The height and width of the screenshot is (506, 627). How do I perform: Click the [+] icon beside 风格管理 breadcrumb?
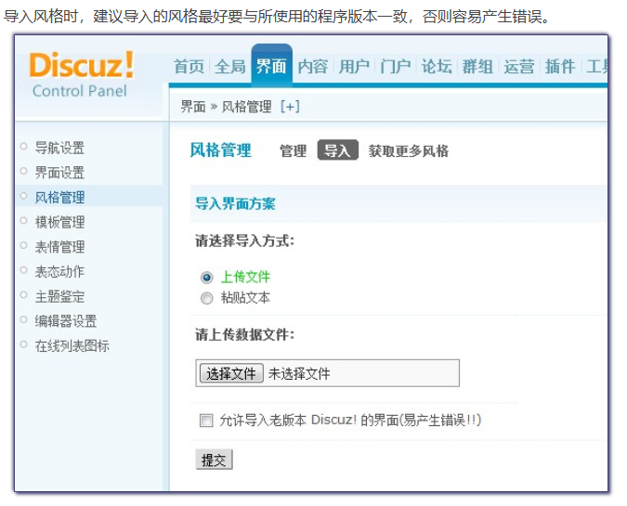point(290,107)
